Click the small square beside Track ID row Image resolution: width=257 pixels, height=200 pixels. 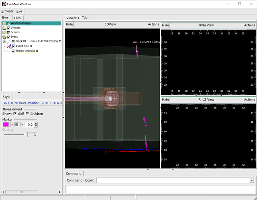[x=60, y=41]
